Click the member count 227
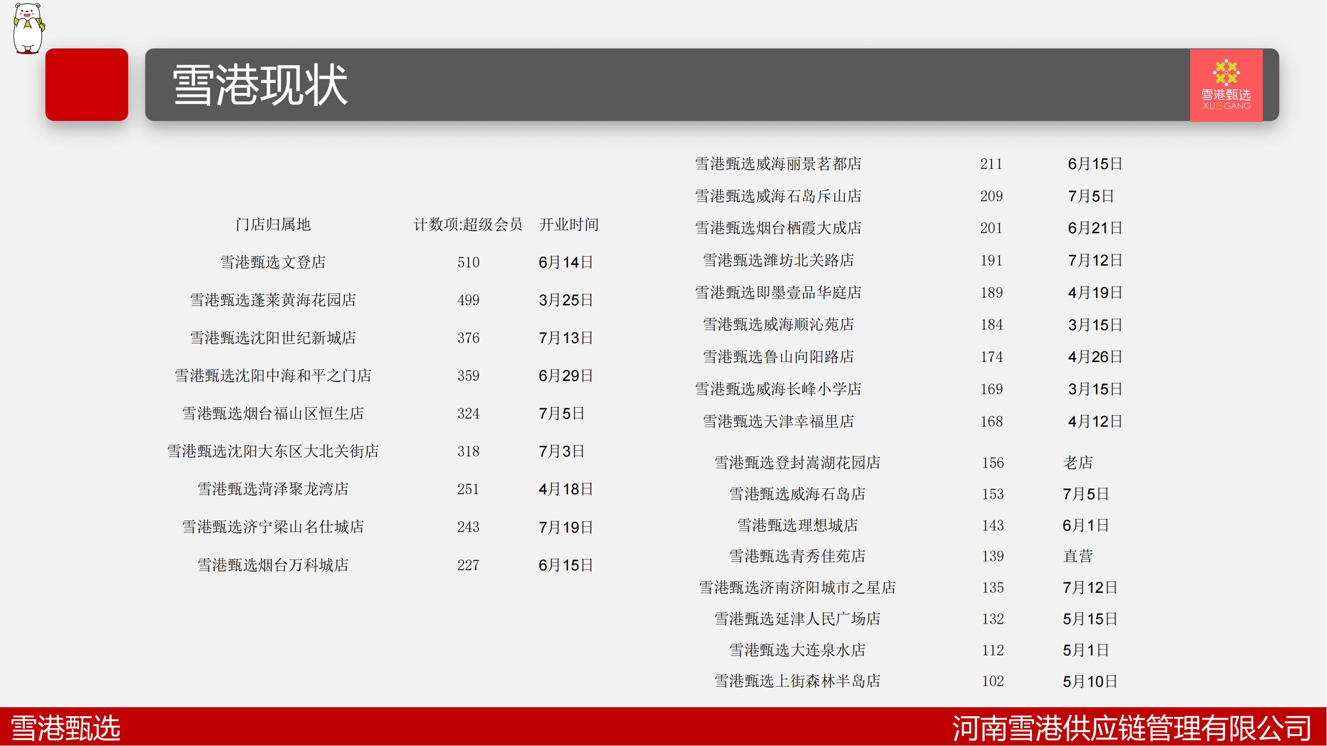1327x746 pixels. point(468,565)
